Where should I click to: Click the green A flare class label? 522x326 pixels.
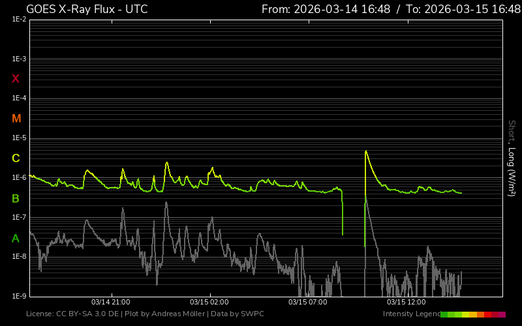tap(16, 238)
